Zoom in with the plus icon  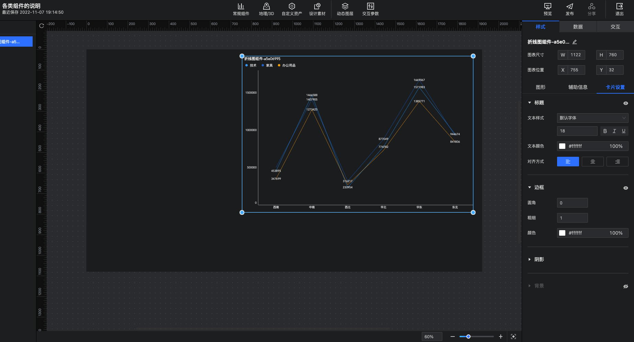(x=501, y=337)
